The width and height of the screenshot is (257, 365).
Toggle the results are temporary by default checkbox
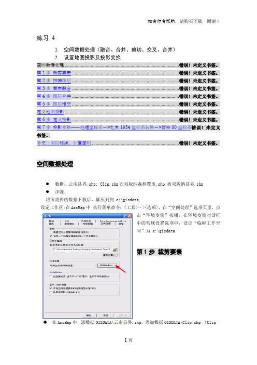pos(51,292)
